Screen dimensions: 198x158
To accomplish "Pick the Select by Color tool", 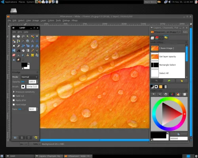I will tap(32, 36).
